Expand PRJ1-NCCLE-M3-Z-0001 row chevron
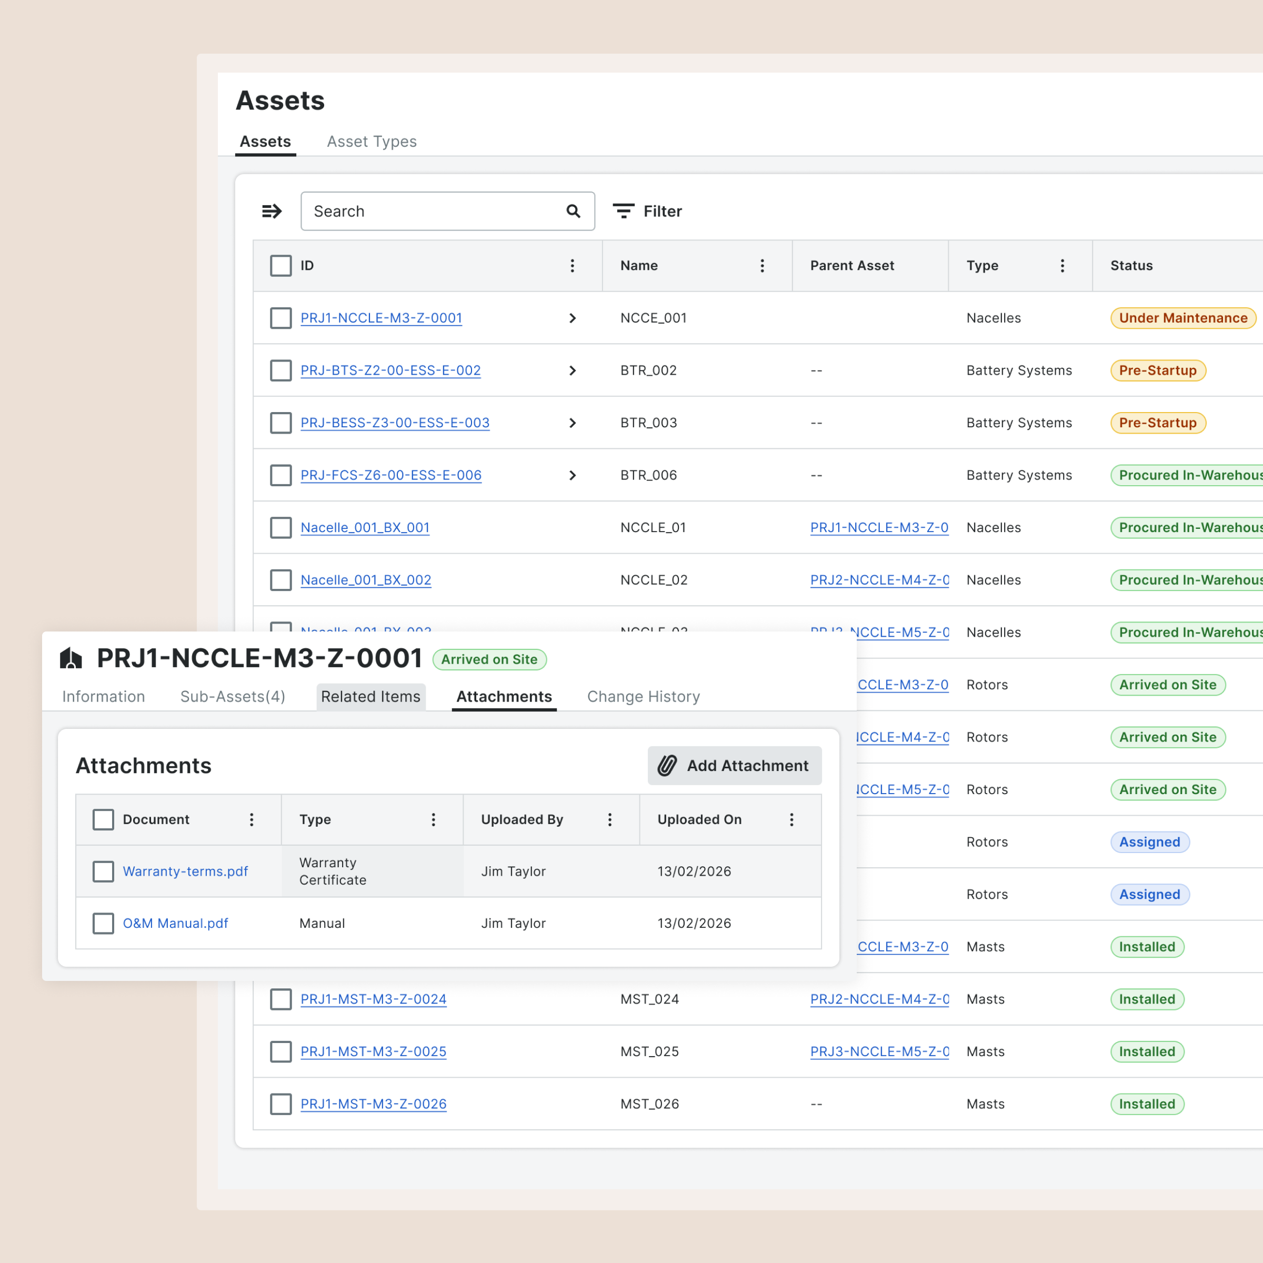 573,318
